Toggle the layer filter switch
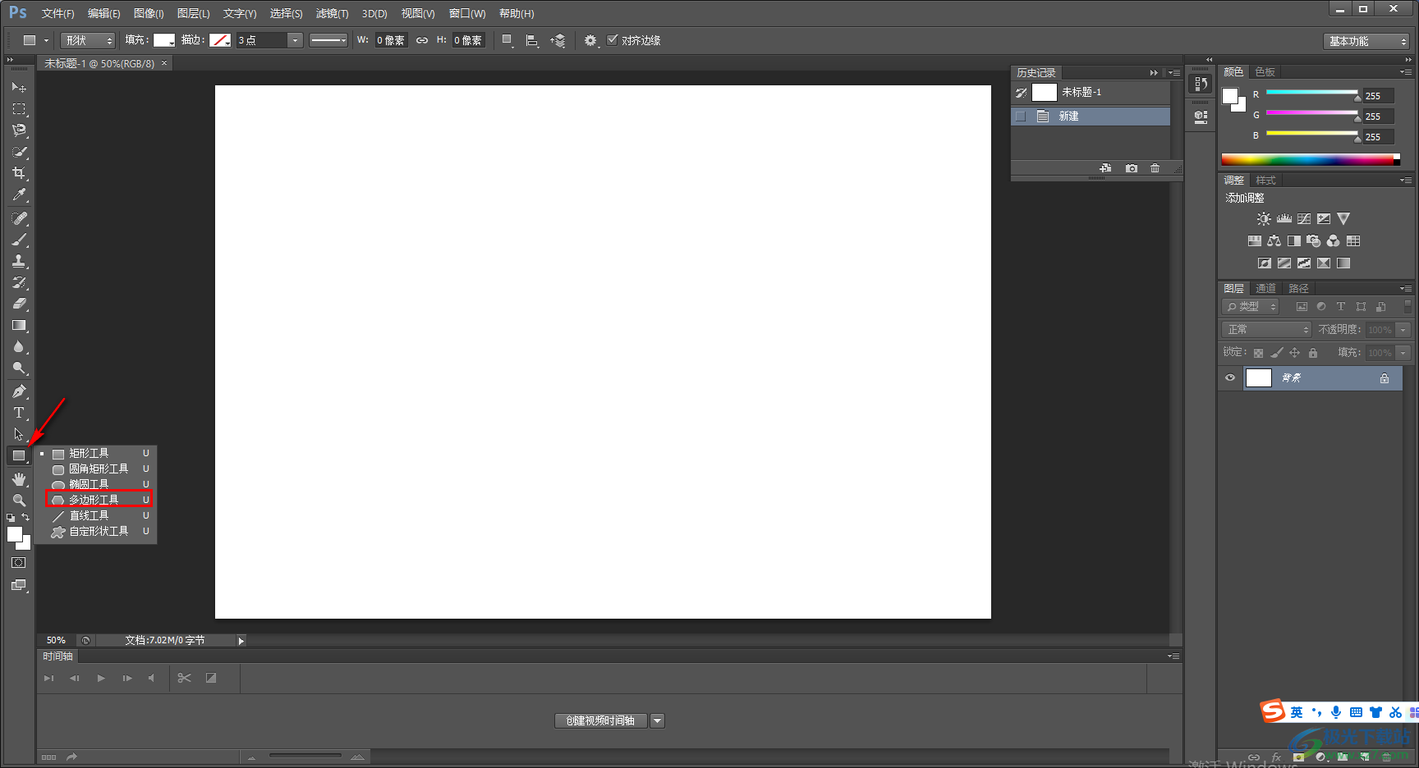Screen dimensions: 1419x768 [x=1408, y=306]
